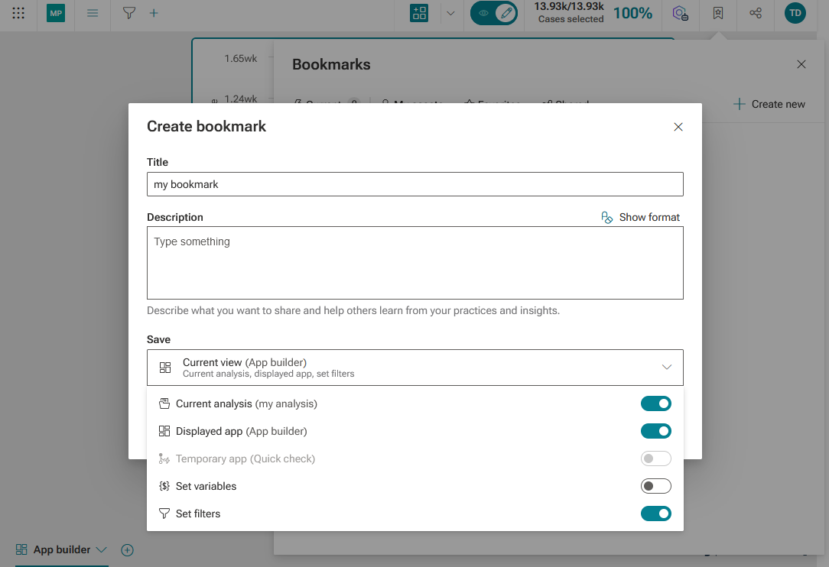This screenshot has width=829, height=567.
Task: Click the Description text area
Action: [415, 263]
